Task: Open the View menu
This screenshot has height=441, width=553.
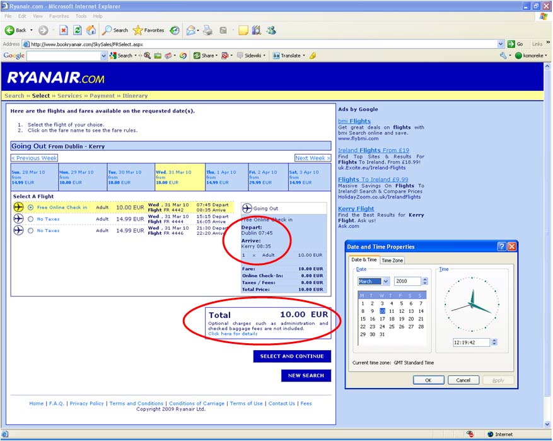Action: pyautogui.click(x=38, y=16)
